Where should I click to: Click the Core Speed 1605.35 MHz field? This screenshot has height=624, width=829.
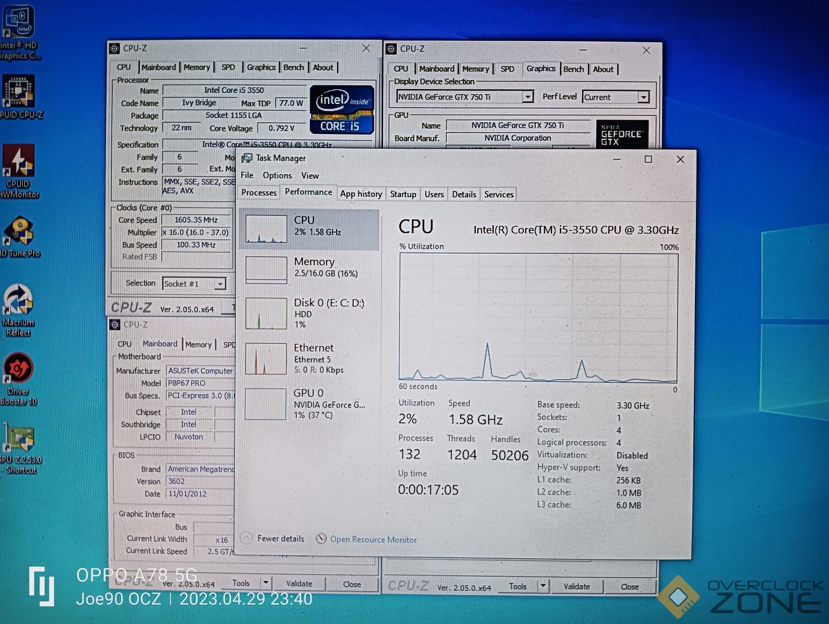pos(196,220)
